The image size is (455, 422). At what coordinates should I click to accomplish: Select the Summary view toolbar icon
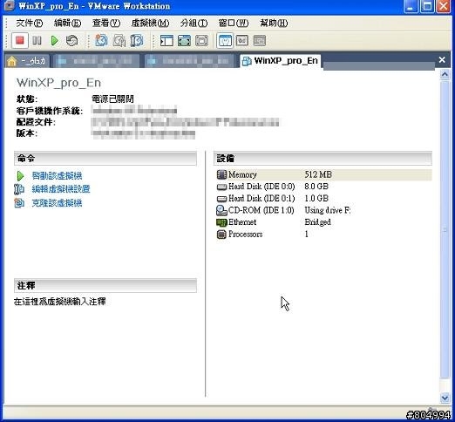pos(225,41)
